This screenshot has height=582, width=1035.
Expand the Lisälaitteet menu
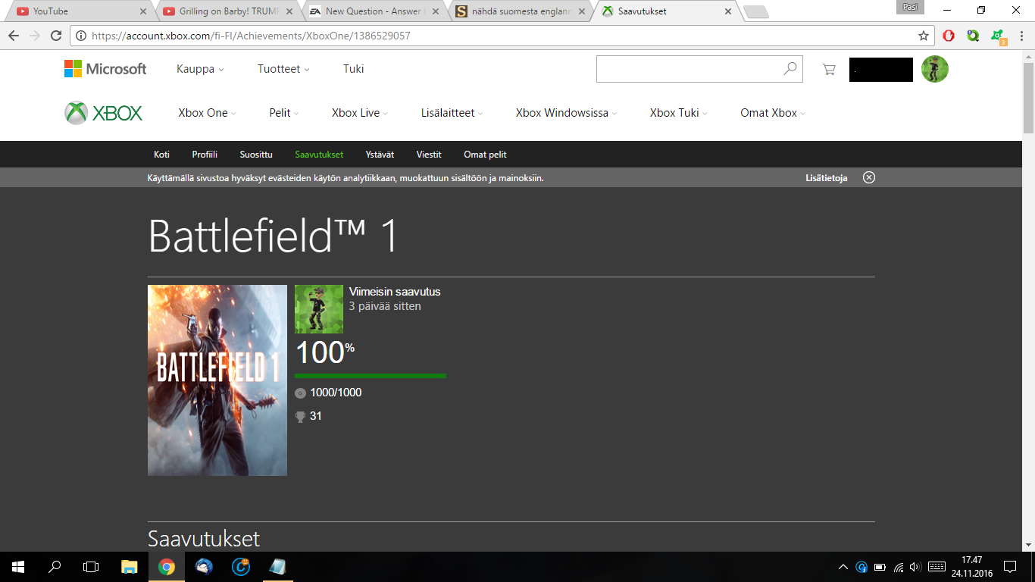click(x=452, y=113)
